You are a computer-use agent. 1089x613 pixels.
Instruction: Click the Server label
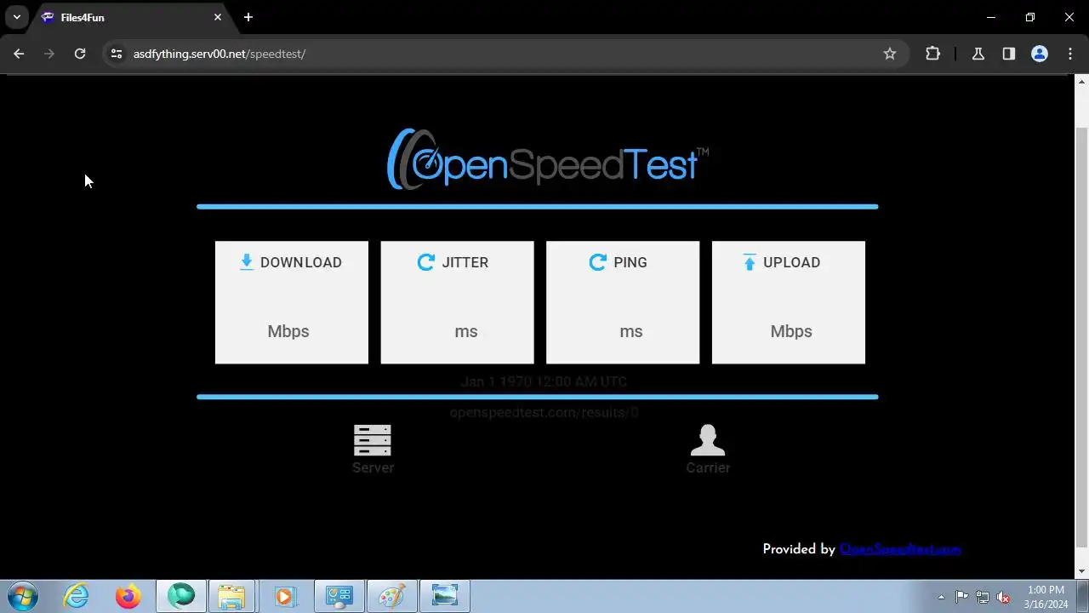coord(373,467)
